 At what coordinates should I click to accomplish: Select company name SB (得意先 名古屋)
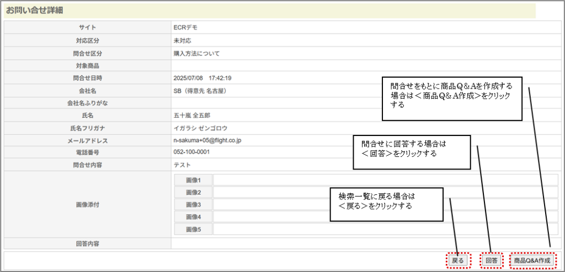[x=199, y=90]
